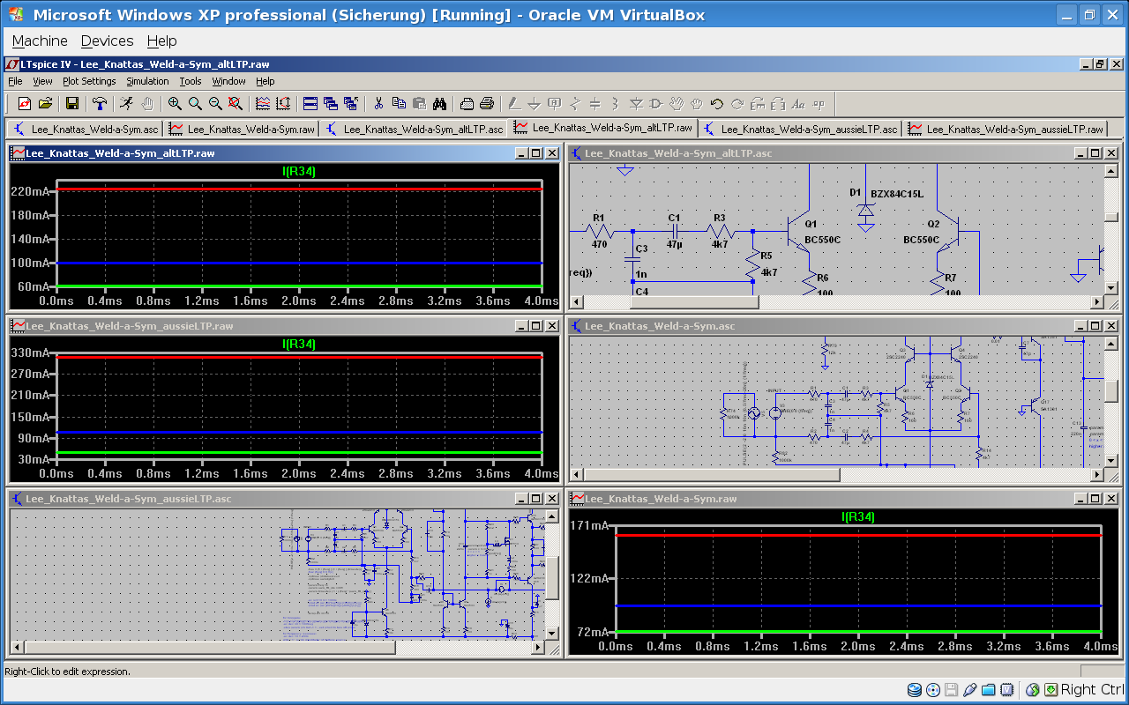Run simulation with the running man icon
The height and width of the screenshot is (705, 1129).
point(127,103)
